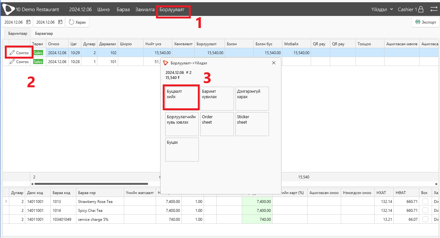This screenshot has width=440, height=238.
Task: Click the Sales badge in the 10:29 row
Action: (x=38, y=53)
